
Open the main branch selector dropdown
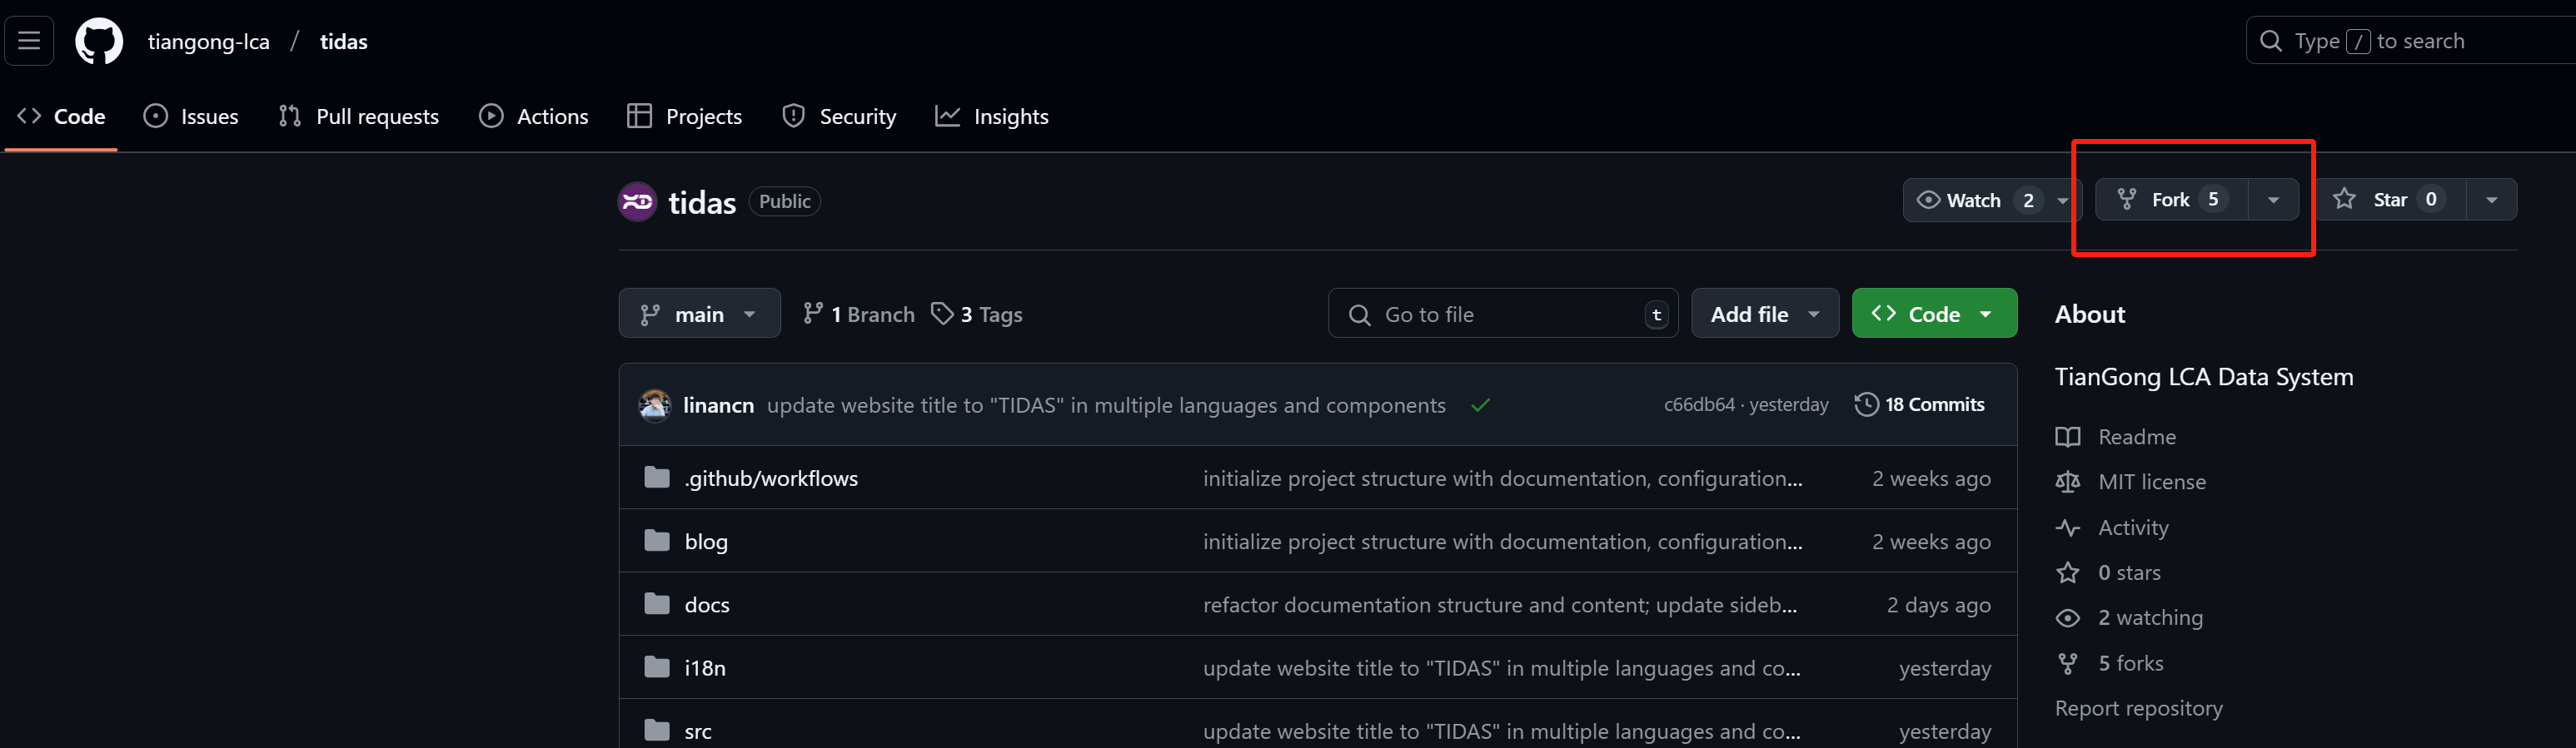699,315
